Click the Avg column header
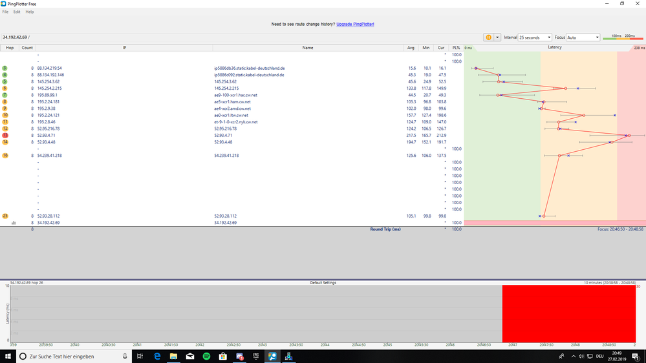Viewport: 646px width, 363px height. tap(411, 48)
